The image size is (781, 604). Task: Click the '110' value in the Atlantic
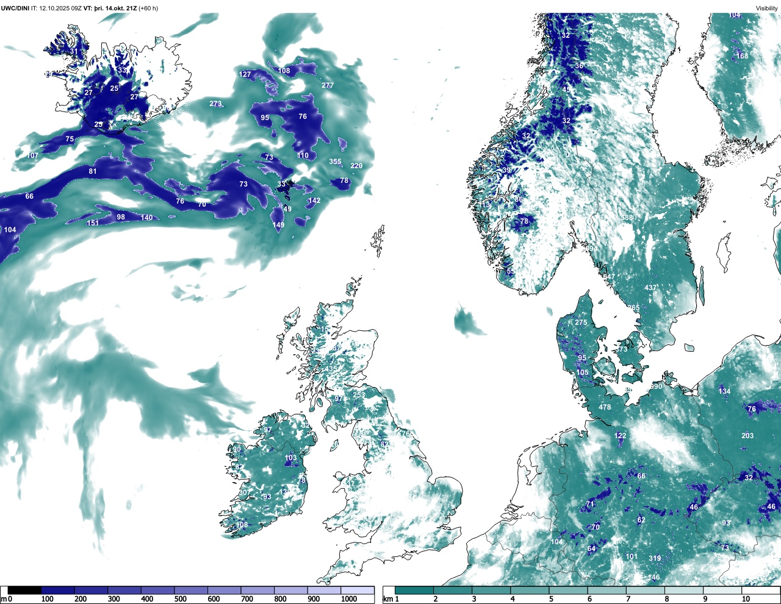pos(303,155)
